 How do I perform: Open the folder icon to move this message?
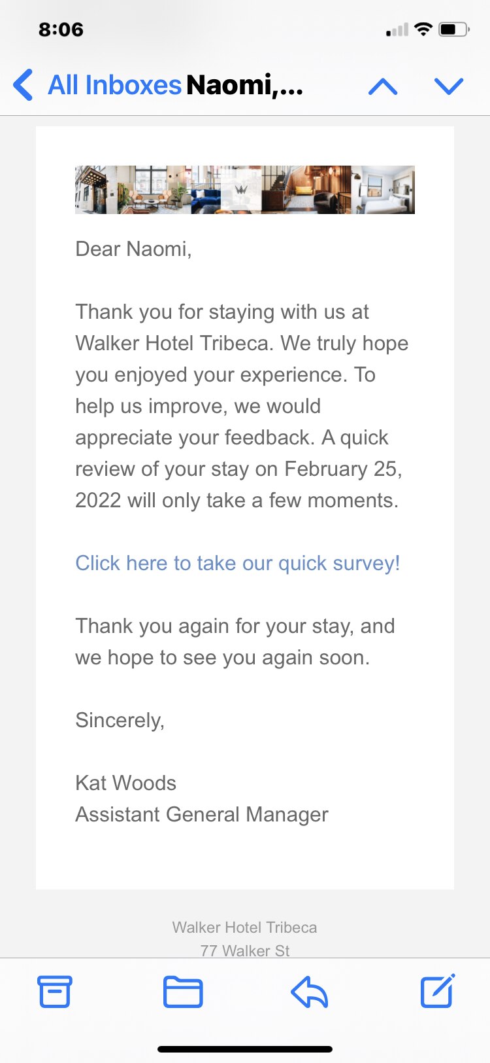183,991
